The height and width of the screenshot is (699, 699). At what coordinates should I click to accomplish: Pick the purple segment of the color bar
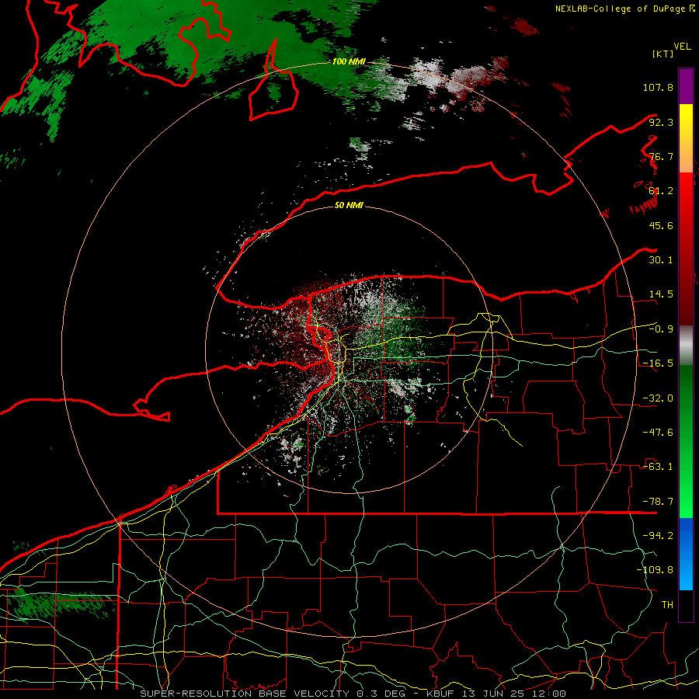click(x=686, y=86)
